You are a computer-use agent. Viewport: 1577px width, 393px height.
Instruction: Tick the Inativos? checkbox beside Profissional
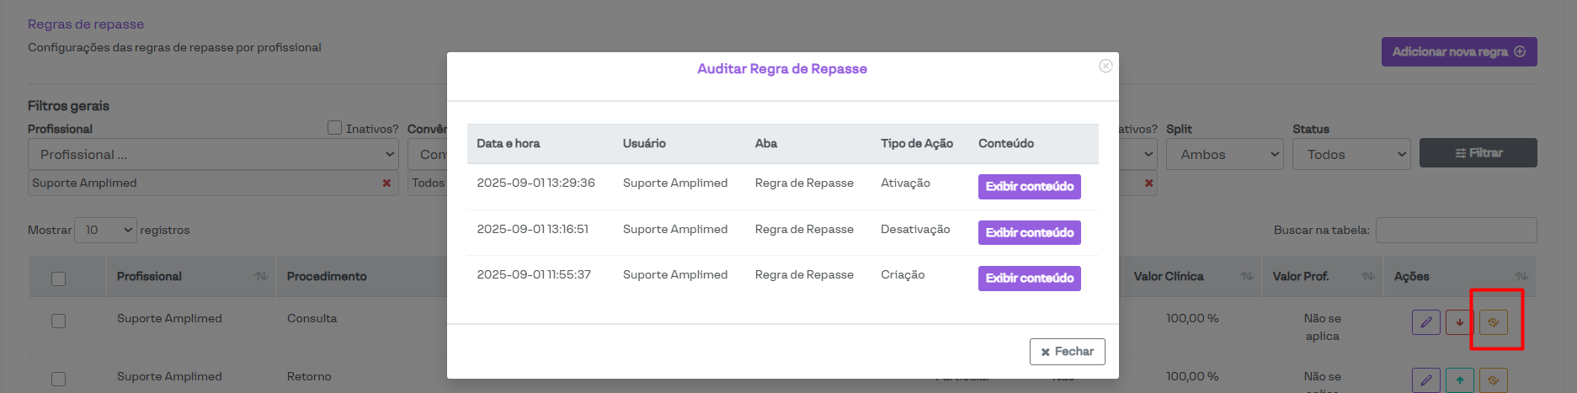[x=335, y=128]
